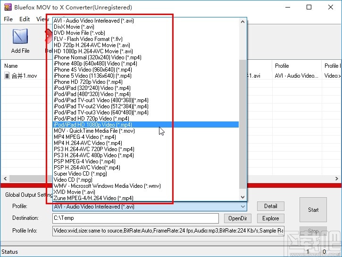Select PSP H.264-AVC Video(*.mp4)
The height and width of the screenshot is (257, 342).
coord(146,168)
